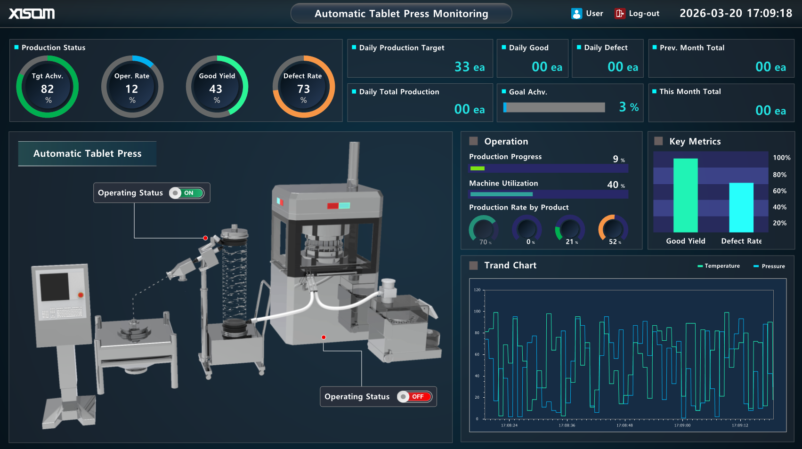Viewport: 802px width, 449px height.
Task: Toggle the ON Operating Status switch
Action: tap(187, 192)
